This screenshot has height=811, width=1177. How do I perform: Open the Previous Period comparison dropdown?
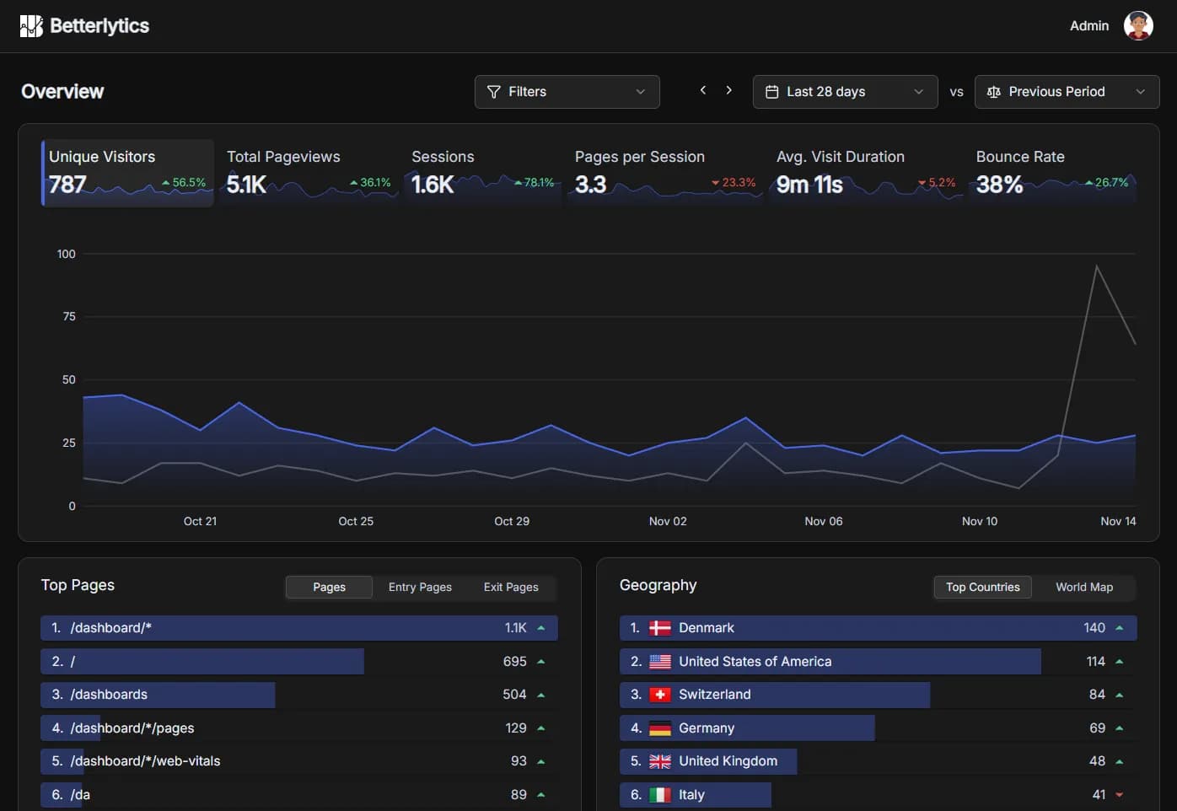tap(1066, 91)
